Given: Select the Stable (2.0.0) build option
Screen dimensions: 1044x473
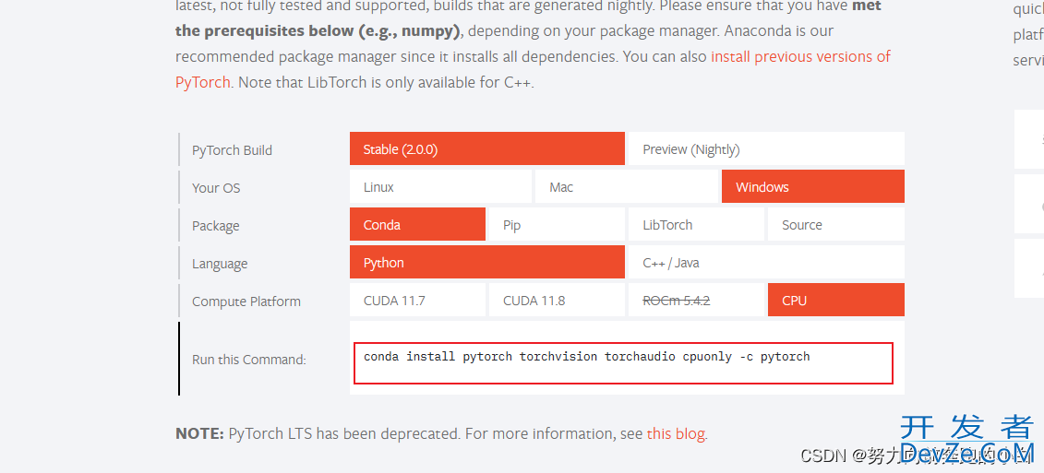Looking at the screenshot, I should coord(486,149).
